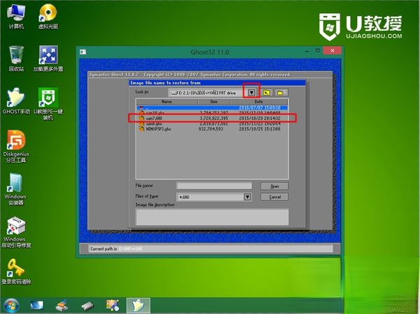
Task: Open the Start menu orb
Action: click(x=11, y=306)
